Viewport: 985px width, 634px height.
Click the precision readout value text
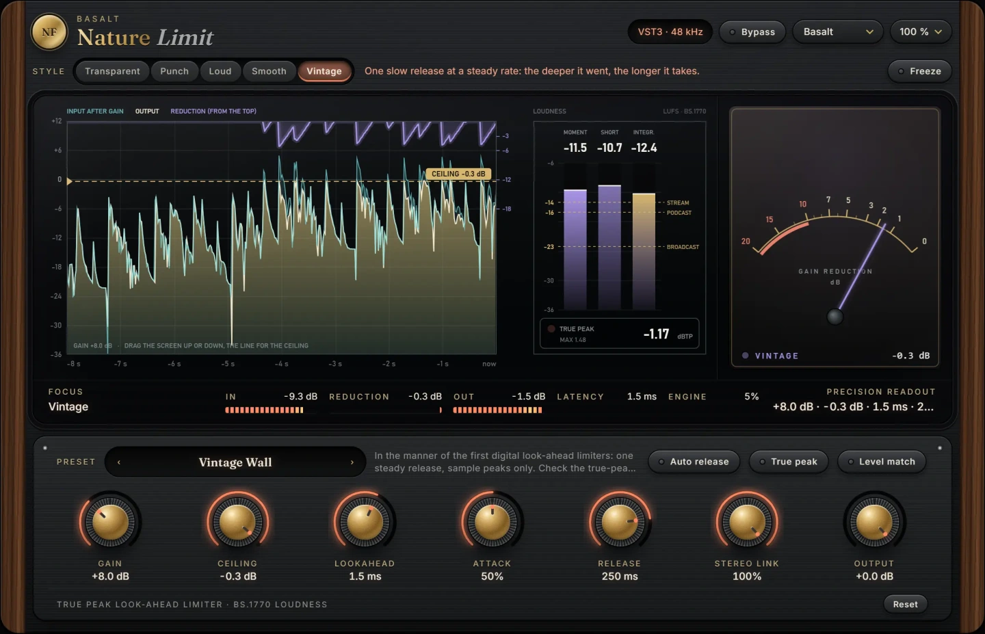854,407
